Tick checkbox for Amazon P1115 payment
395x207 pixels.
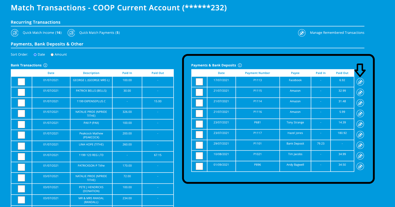click(x=199, y=92)
